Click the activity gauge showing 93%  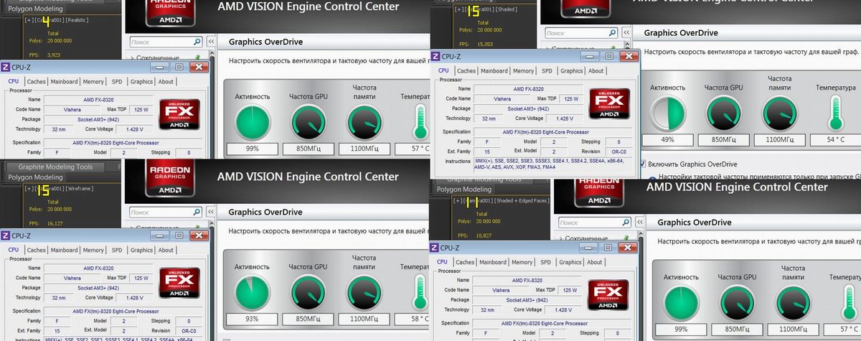[253, 294]
